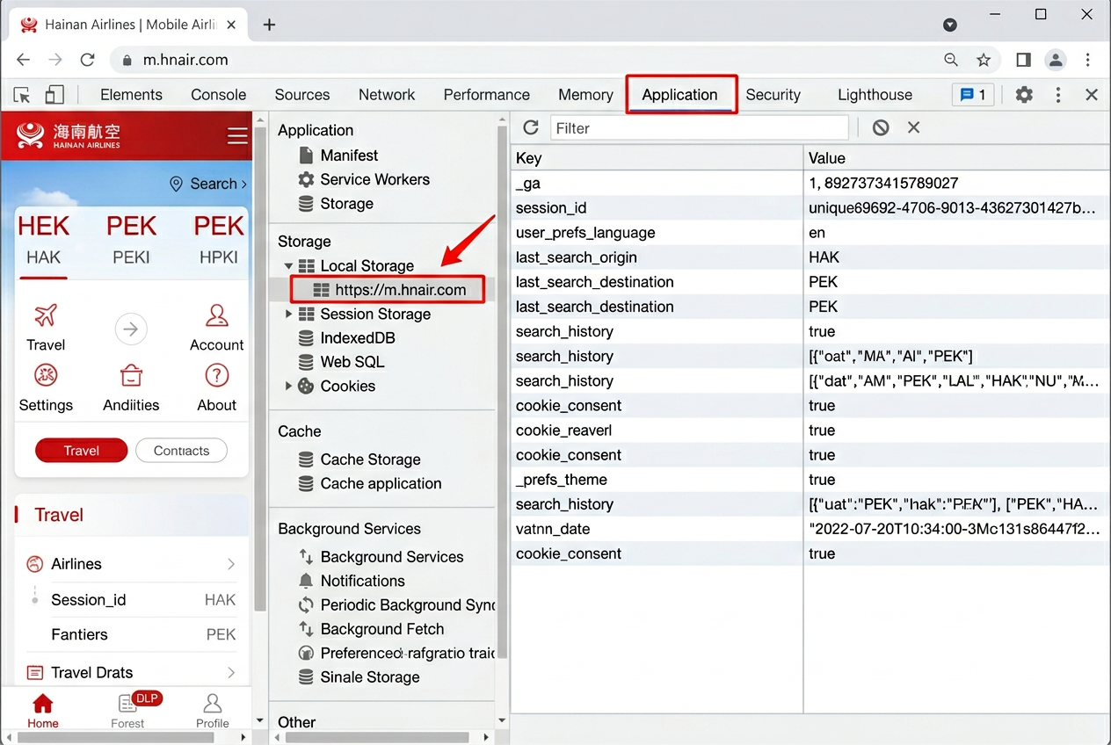Click the Key column header
The image size is (1111, 745).
coord(657,158)
